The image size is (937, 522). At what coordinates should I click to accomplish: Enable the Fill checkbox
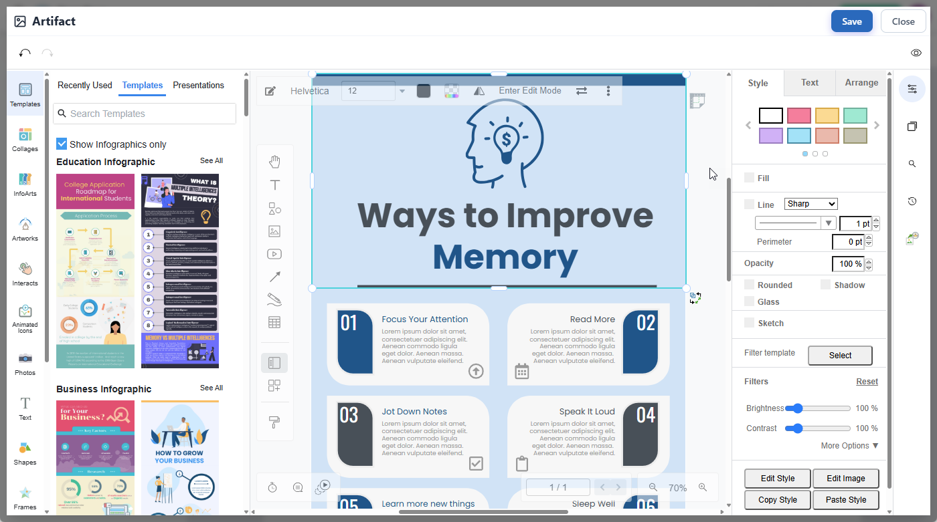tap(749, 178)
